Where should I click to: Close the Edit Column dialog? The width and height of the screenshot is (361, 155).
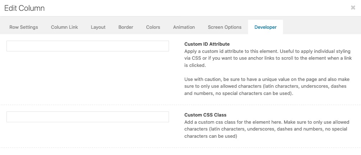coord(353,8)
